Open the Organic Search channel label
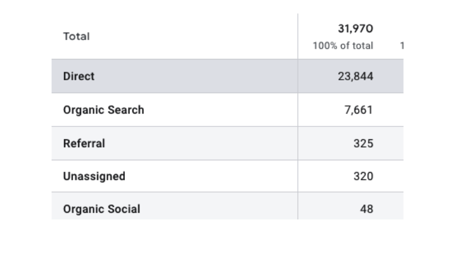The height and width of the screenshot is (262, 455). (104, 110)
